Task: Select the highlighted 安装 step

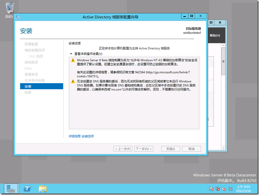Action: (41, 86)
